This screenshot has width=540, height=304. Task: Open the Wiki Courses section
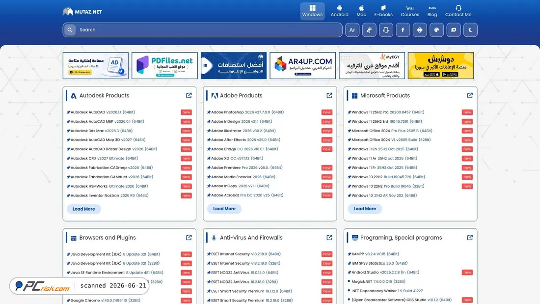coord(410,11)
